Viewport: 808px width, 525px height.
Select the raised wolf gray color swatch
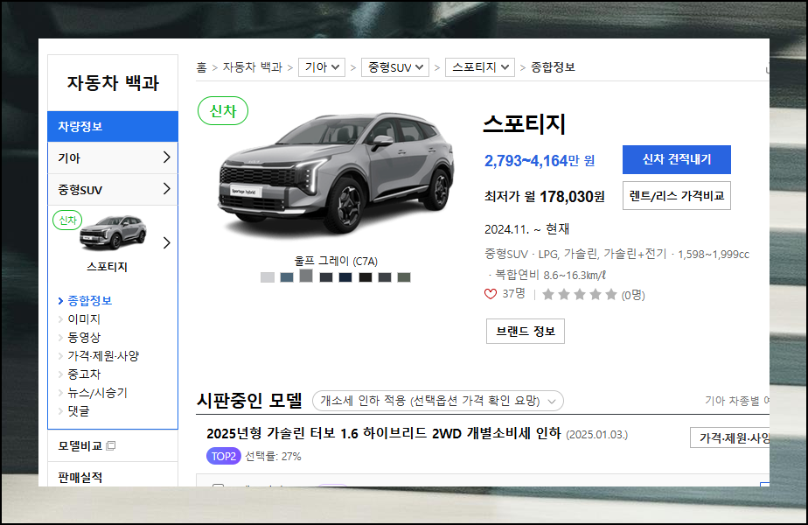306,276
